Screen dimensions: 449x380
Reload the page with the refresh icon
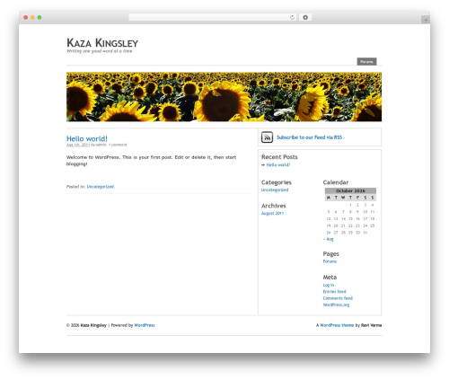click(x=292, y=17)
